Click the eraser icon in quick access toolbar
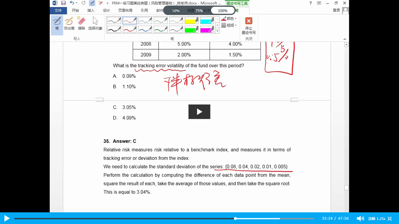Image resolution: width=399 pixels, height=224 pixels. [100, 3]
